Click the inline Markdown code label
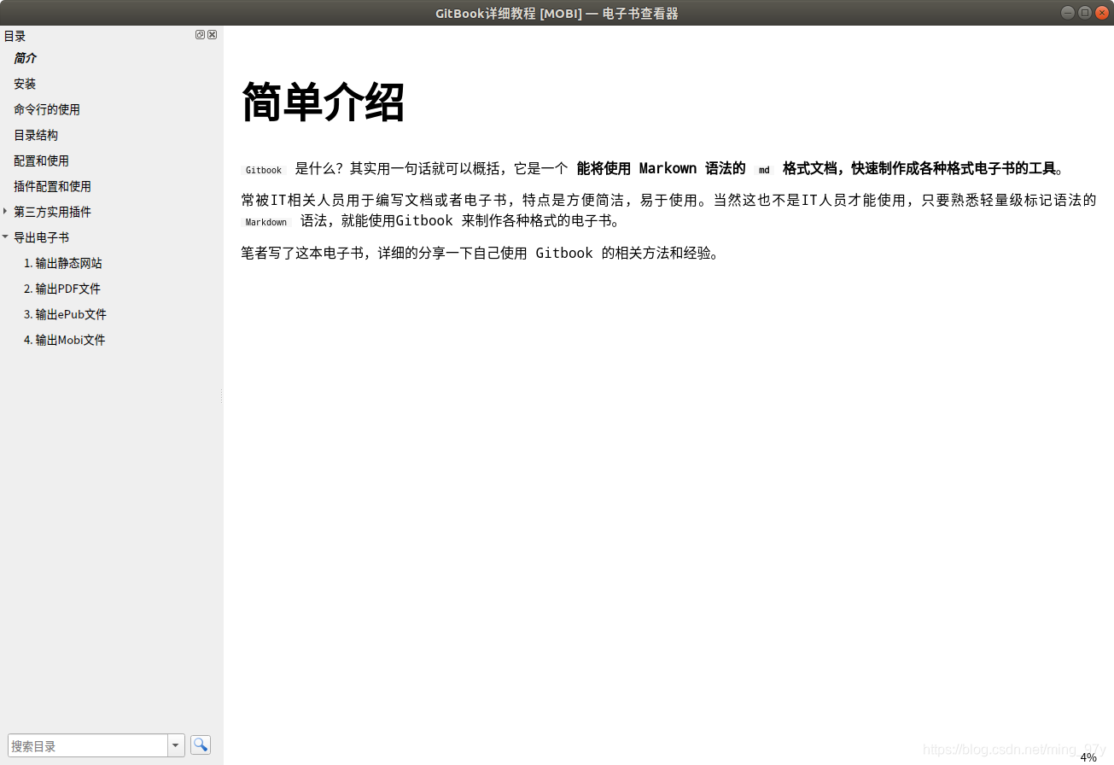Viewport: 1114px width, 765px height. point(266,222)
